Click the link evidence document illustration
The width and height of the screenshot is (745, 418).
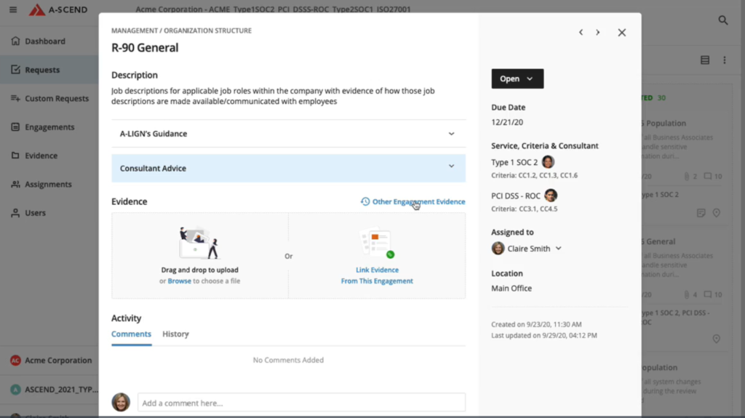coord(377,243)
